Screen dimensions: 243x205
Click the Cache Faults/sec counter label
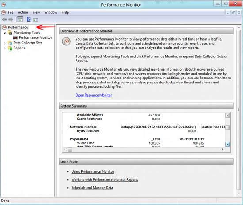(x=89, y=119)
